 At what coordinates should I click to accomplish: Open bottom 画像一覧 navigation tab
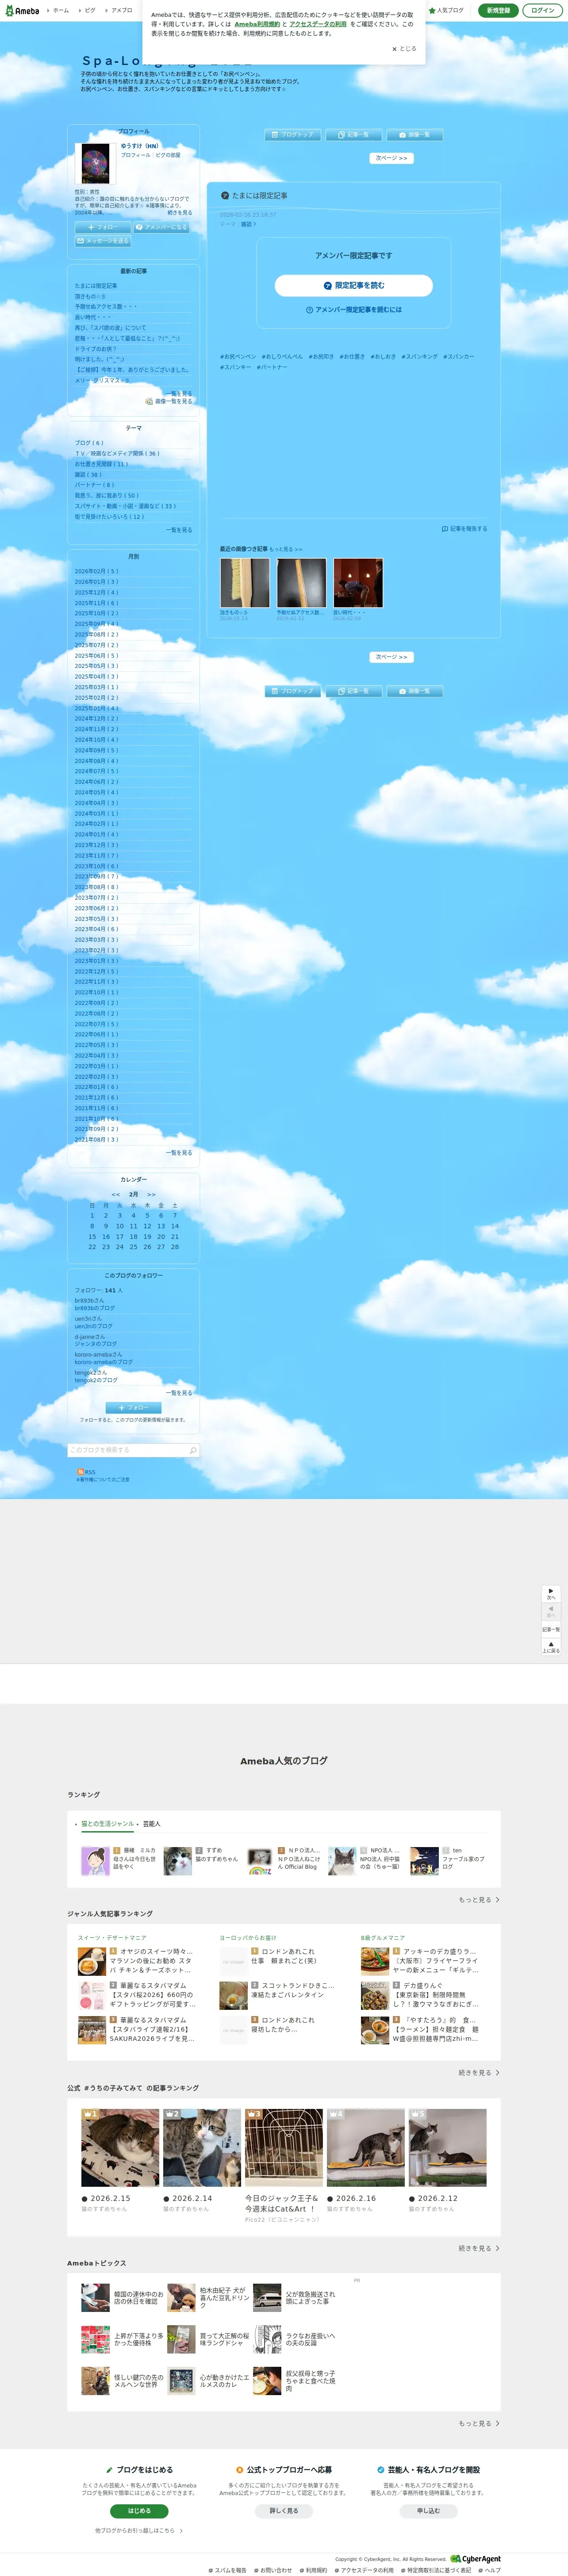(415, 691)
